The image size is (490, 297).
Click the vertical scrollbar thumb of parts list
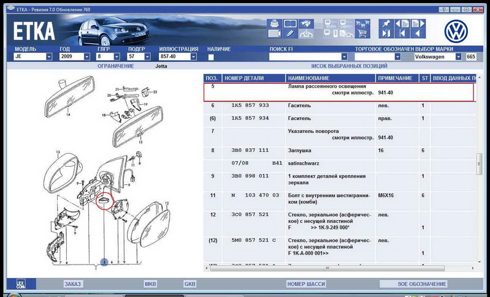(x=480, y=164)
